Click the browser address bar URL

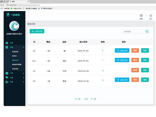23,5
